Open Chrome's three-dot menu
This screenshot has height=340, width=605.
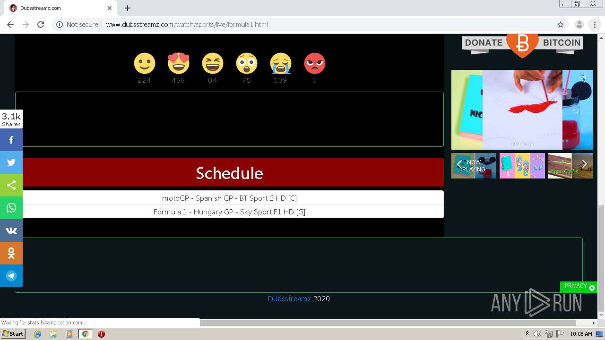point(595,25)
